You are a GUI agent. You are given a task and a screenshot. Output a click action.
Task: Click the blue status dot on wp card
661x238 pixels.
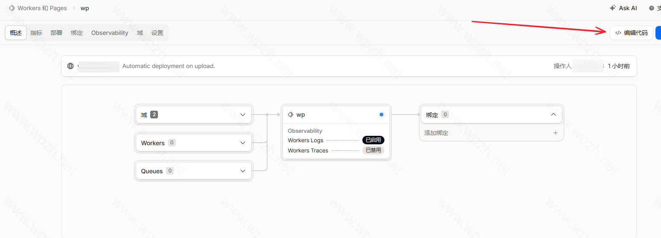(381, 115)
